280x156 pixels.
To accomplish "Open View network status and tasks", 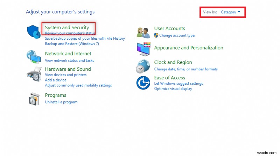I will tap(69, 61).
